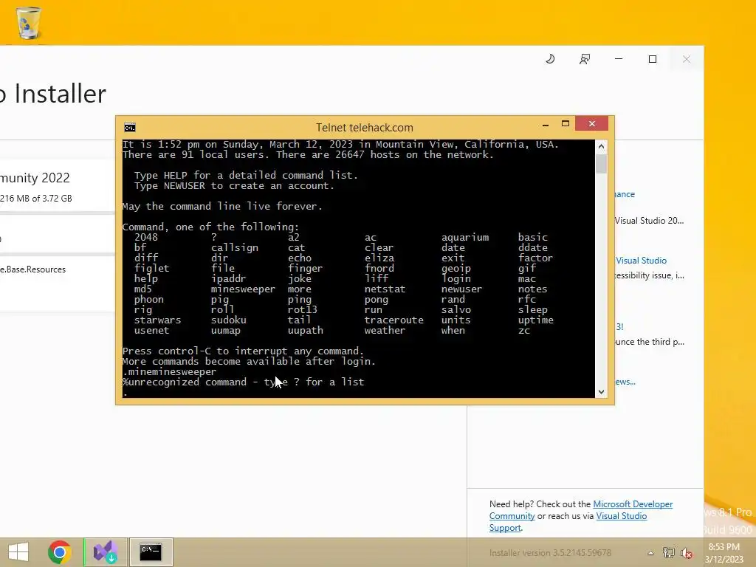Click the 'usenet' command text
The image size is (756, 567).
[x=152, y=331]
